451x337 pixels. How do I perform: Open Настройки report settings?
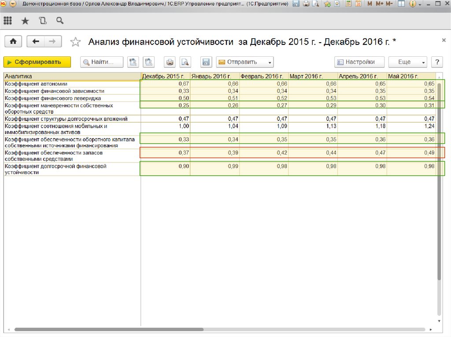click(359, 62)
